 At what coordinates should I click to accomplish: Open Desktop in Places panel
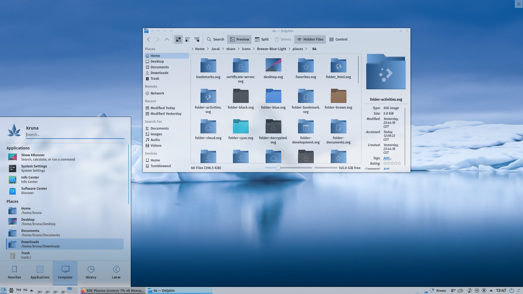(167, 62)
